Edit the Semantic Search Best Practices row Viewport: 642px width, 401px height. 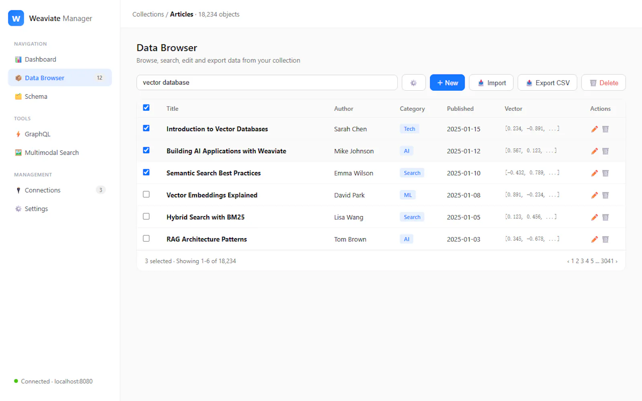pyautogui.click(x=594, y=173)
